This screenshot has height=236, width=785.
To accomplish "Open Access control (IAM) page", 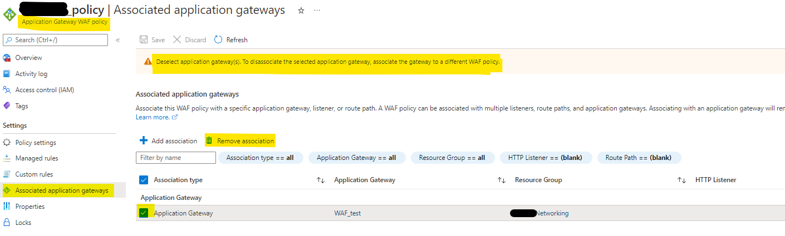I will pyautogui.click(x=45, y=90).
